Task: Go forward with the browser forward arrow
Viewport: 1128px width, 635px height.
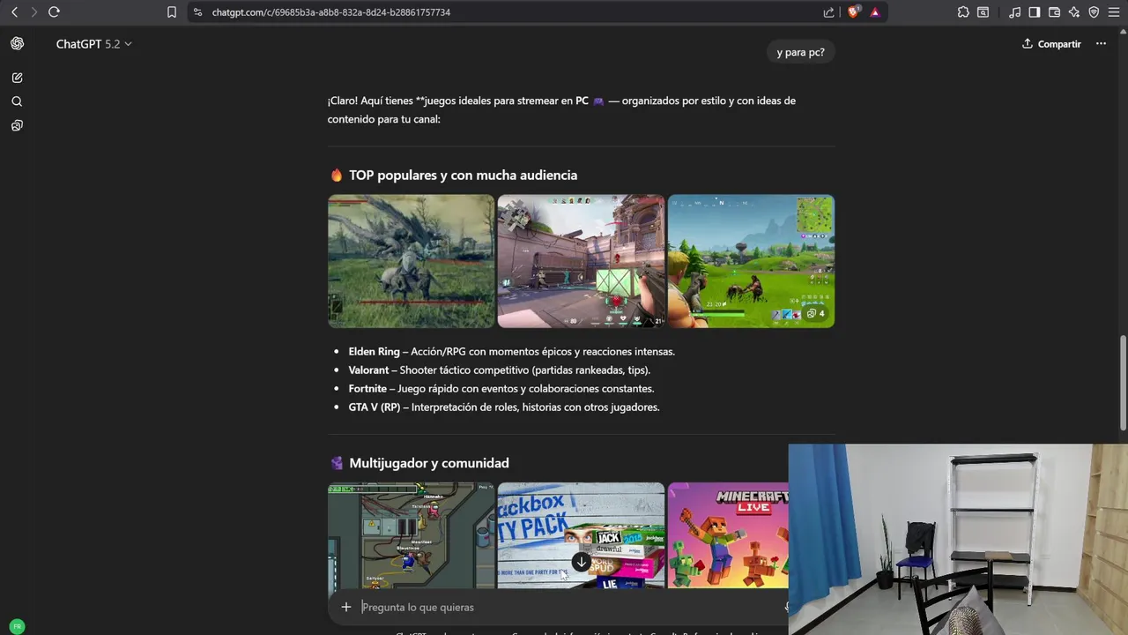Action: [33, 12]
